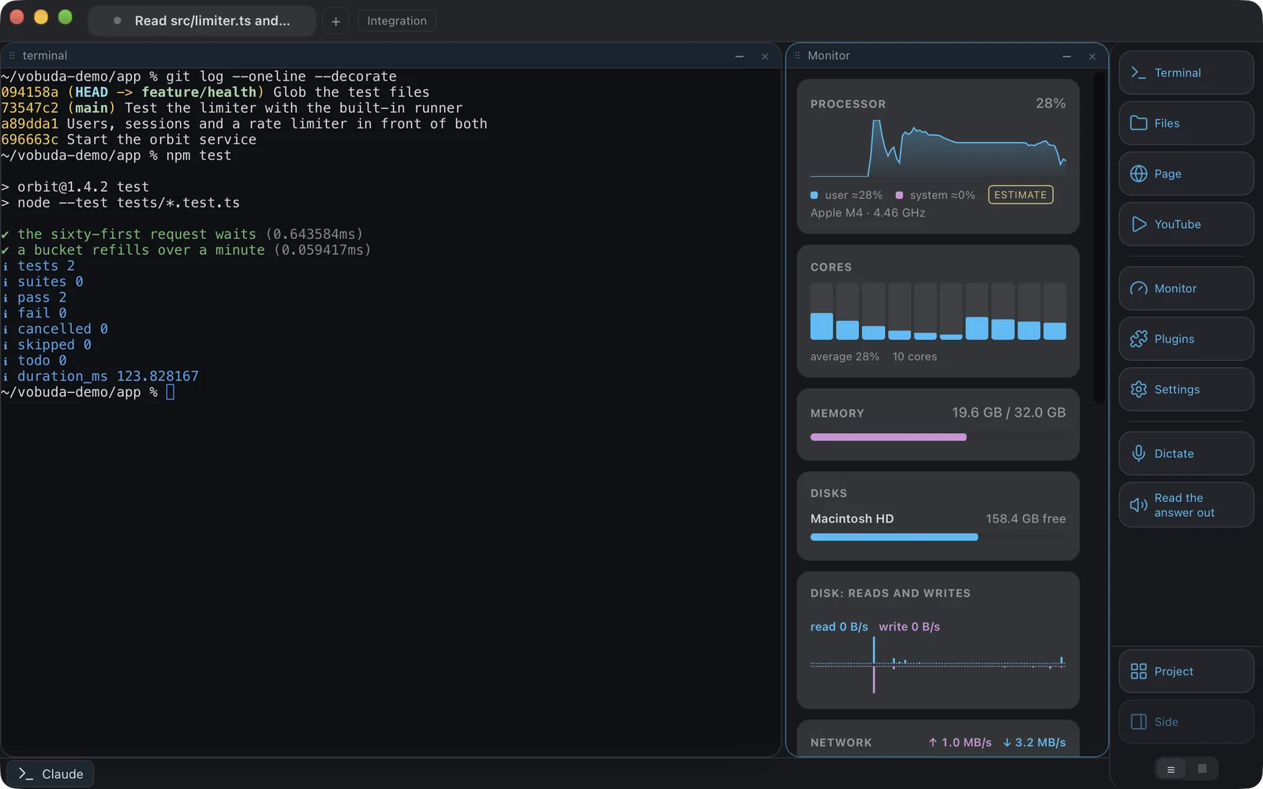Open the Files panel
The image size is (1263, 789).
[1186, 123]
